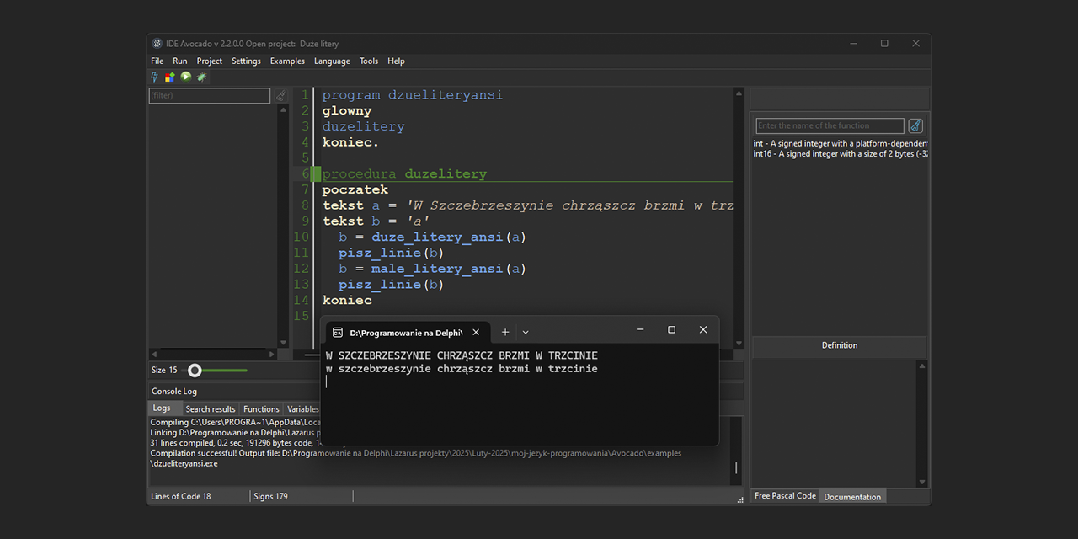Switch to the Functions tab
This screenshot has width=1078, height=539.
[261, 409]
